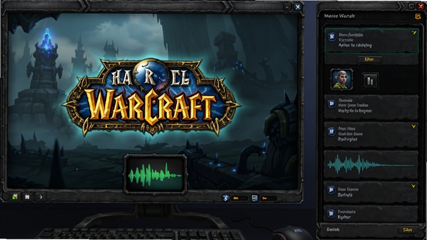Click the blue icon in the fourth panel entry
427x240 pixels.
(x=331, y=190)
